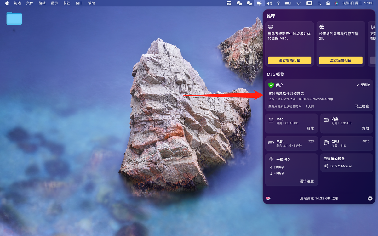Click the WPS icon in the menu bar
This screenshot has width=378, height=236.
coord(229,3)
